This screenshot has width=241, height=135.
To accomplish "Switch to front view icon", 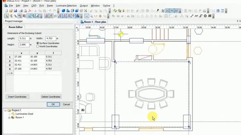I will (77, 11).
